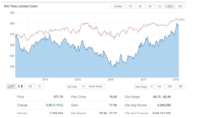Viewport: 198px width, 118px height.
Task: Toggle percentage view button
Action: tap(39, 87)
